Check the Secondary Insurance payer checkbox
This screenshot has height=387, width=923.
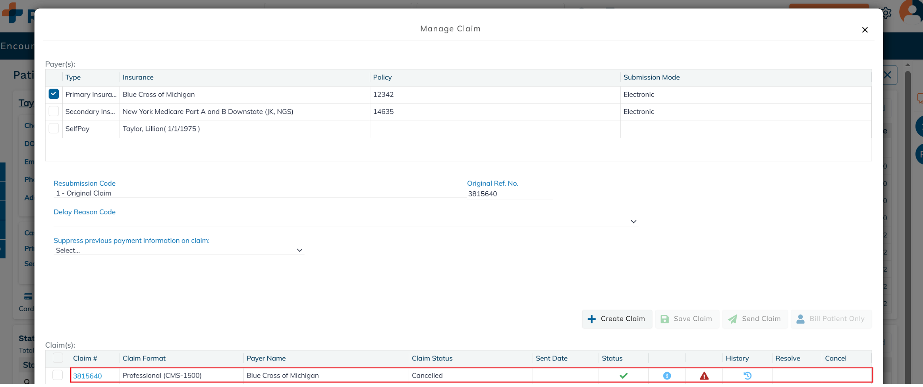click(x=54, y=112)
